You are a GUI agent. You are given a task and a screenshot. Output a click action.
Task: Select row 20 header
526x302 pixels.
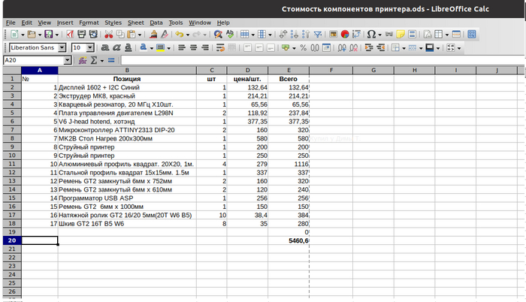[11, 240]
